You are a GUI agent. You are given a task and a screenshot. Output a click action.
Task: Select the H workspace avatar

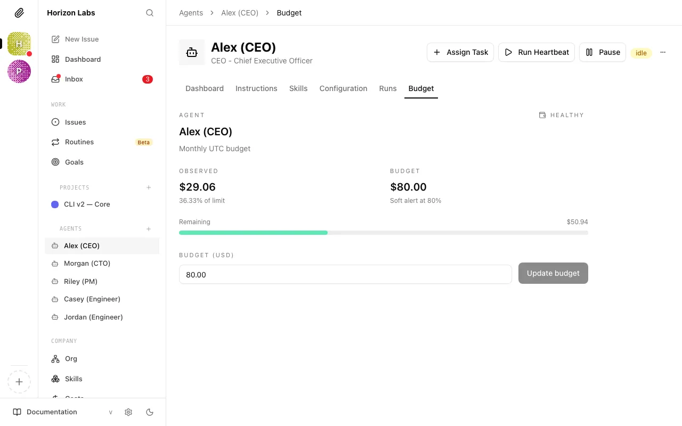19,44
